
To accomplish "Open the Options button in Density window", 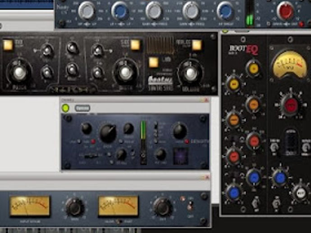I will [82, 108].
